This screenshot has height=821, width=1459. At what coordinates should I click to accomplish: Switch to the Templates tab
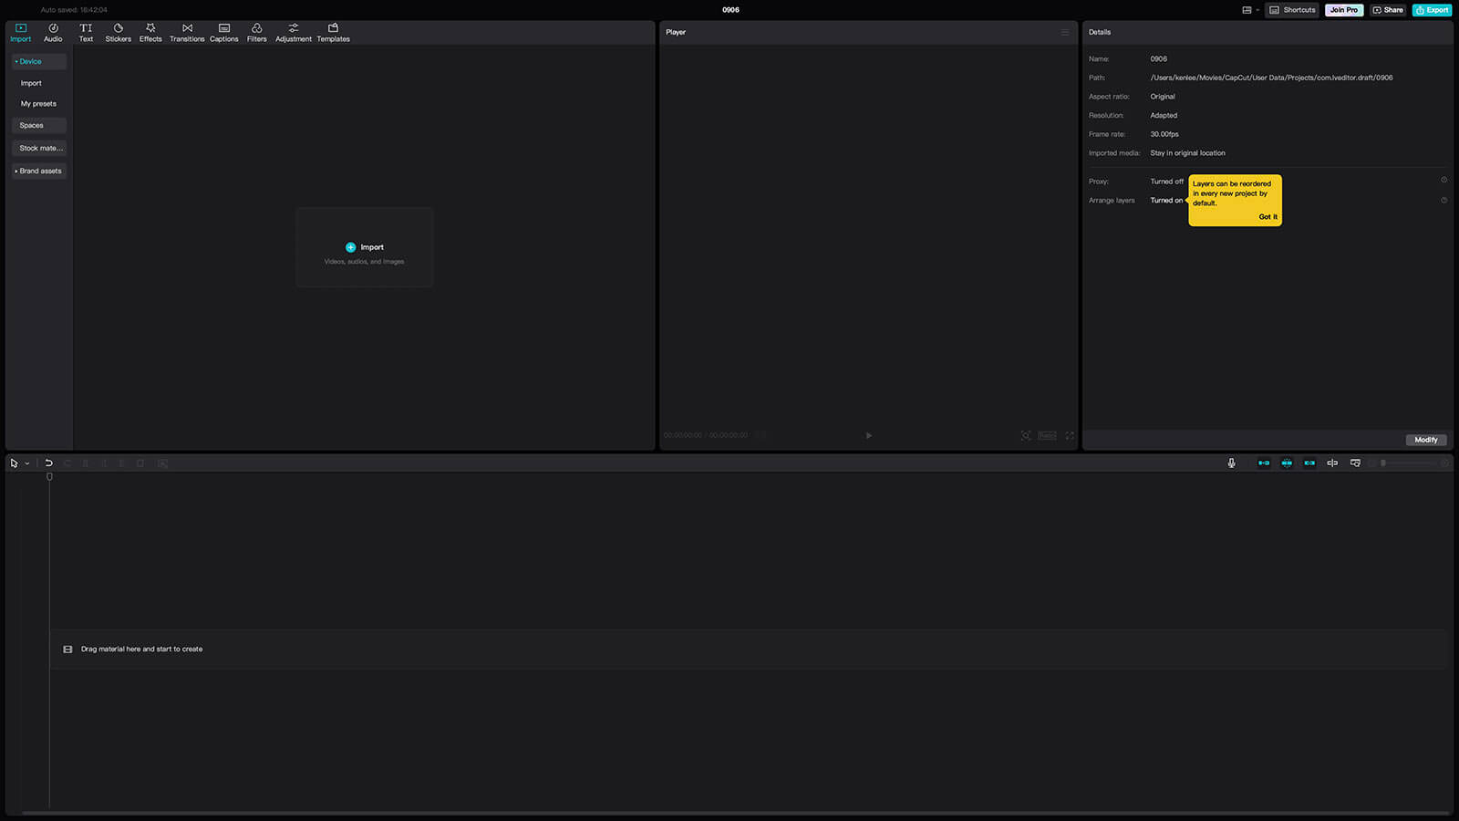click(333, 32)
